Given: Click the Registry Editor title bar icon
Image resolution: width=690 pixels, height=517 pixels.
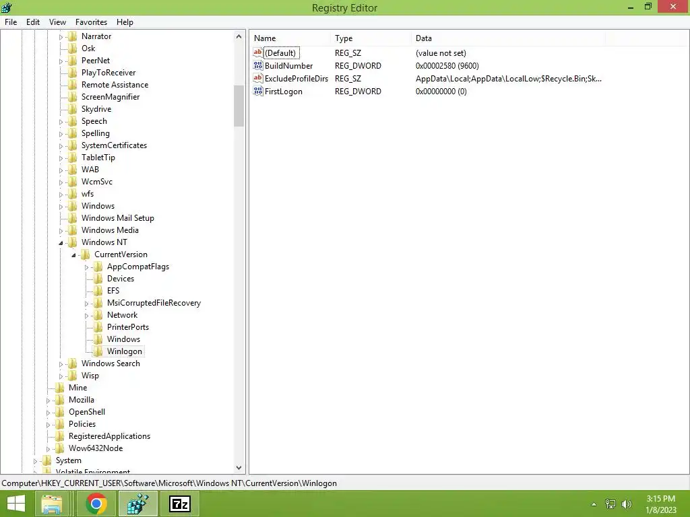Looking at the screenshot, I should (7, 7).
